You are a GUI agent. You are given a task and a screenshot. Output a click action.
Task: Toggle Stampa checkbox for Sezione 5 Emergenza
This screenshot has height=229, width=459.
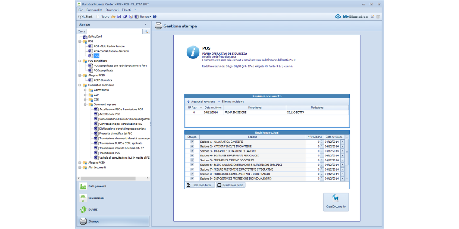pos(192,160)
